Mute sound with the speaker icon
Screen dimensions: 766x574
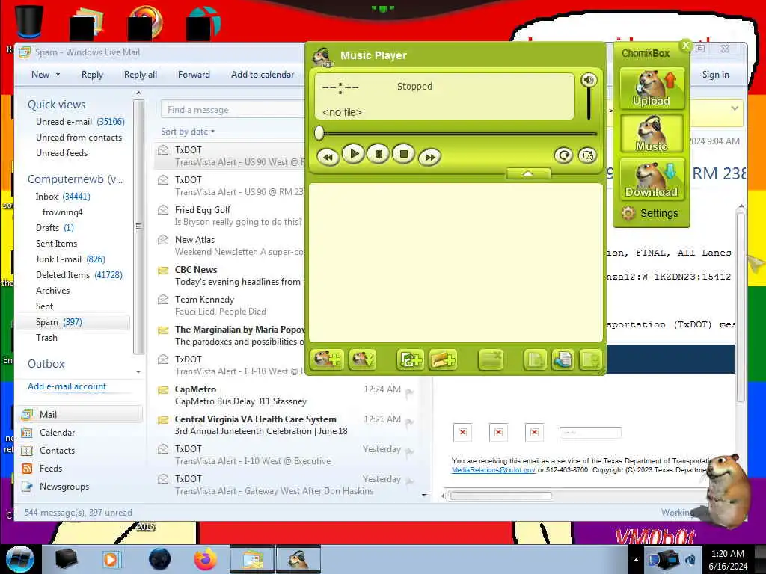click(x=589, y=80)
